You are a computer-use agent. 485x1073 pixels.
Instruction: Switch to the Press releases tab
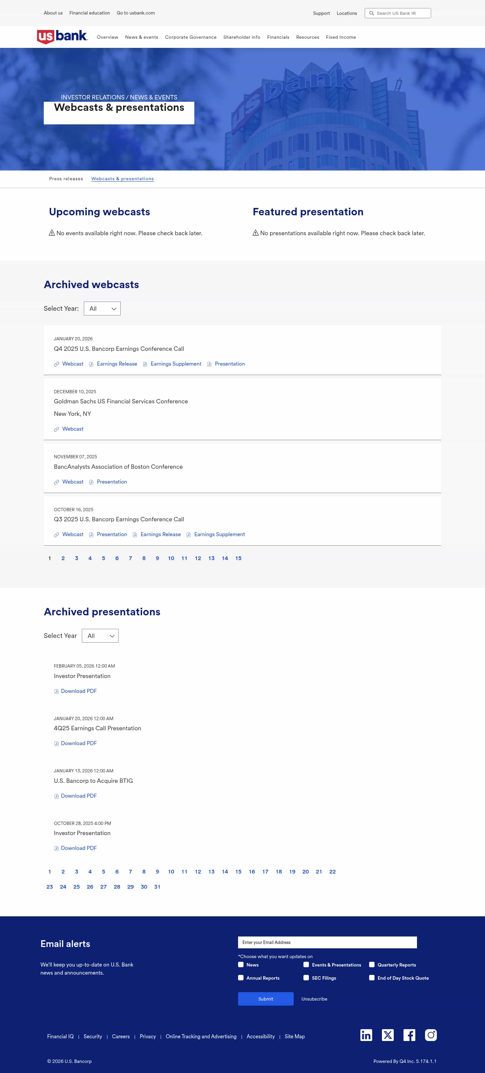[66, 179]
